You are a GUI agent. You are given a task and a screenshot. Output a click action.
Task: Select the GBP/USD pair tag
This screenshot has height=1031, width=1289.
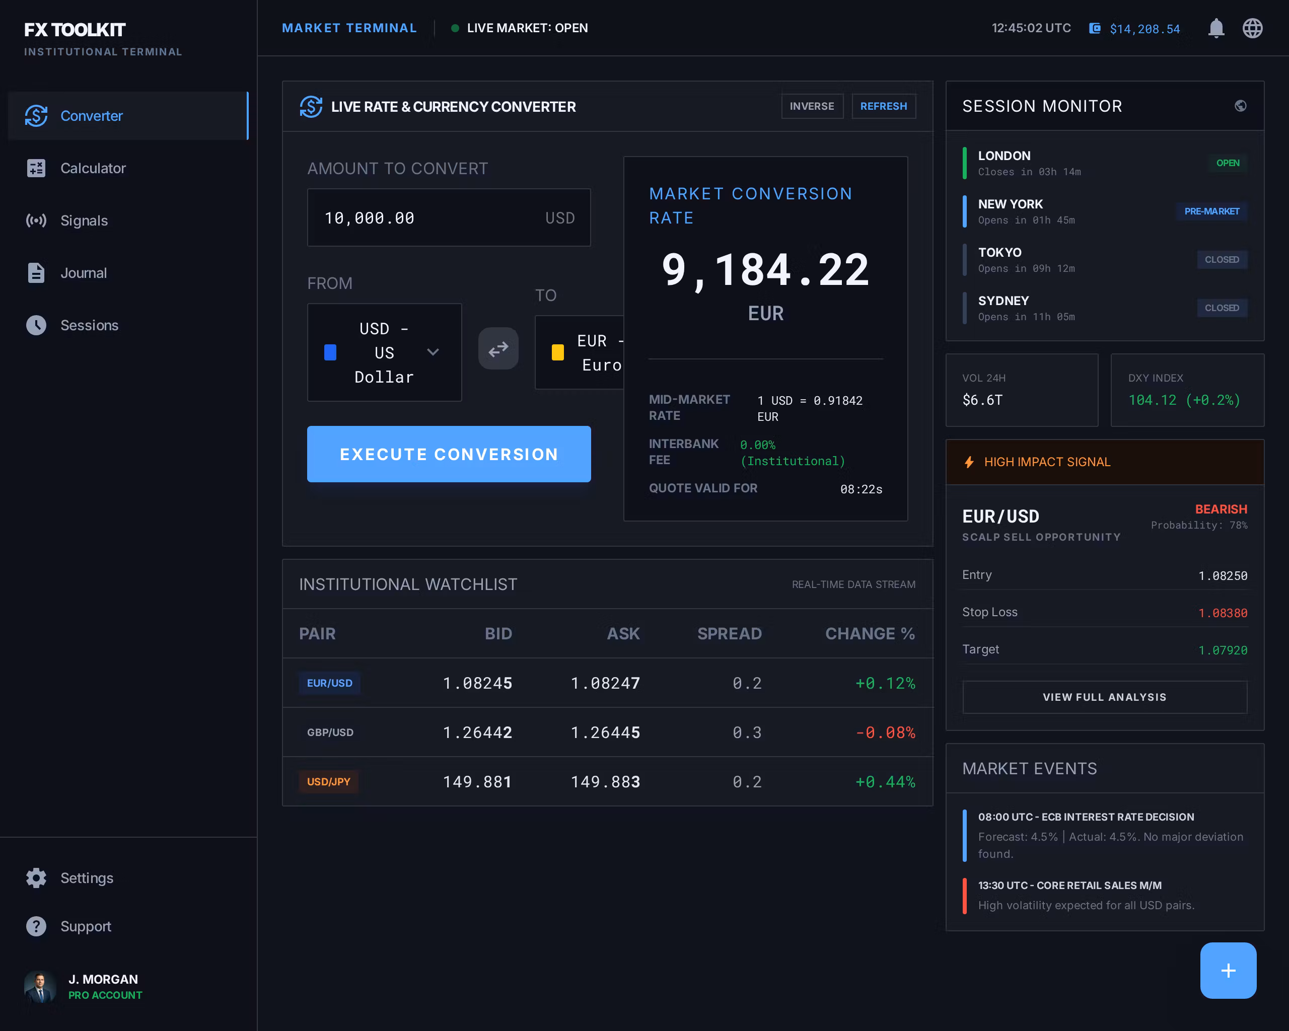(x=330, y=732)
